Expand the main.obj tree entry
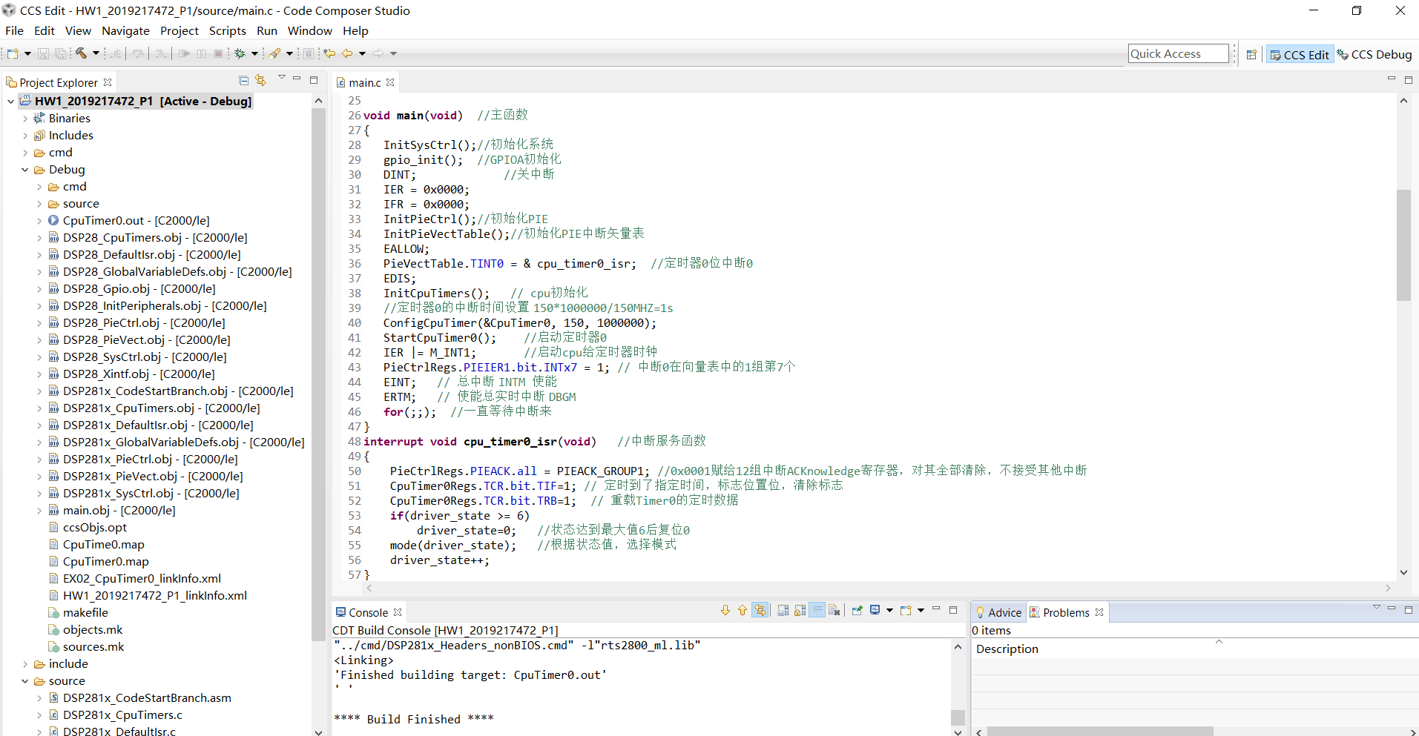 (39, 511)
